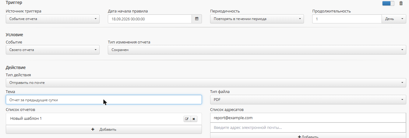The height and width of the screenshot is (138, 409).
Task: Click the 'Продолжительность' value field
Action: tap(347, 19)
